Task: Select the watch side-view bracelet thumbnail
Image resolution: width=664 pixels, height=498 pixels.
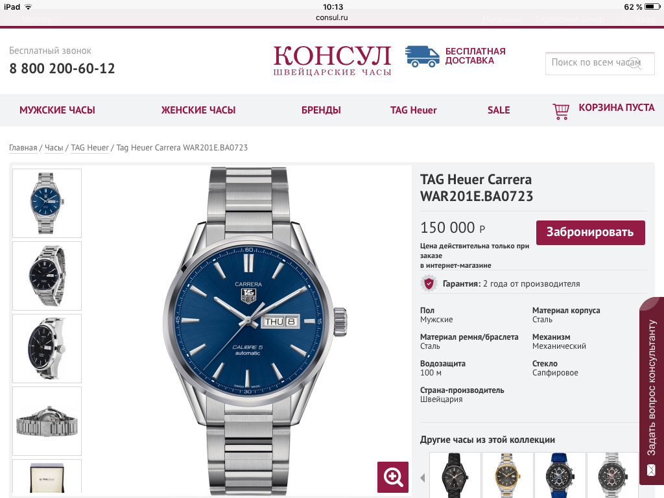Action: (x=47, y=421)
